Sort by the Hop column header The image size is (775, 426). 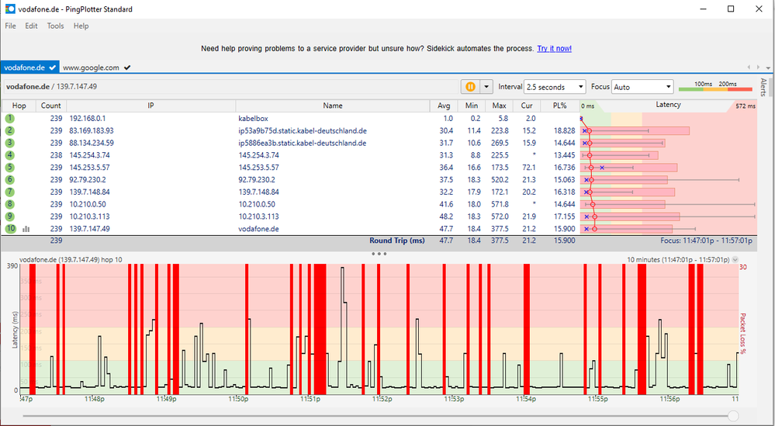(x=19, y=106)
